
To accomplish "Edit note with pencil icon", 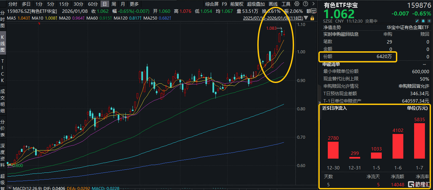I will click(x=417, y=21).
